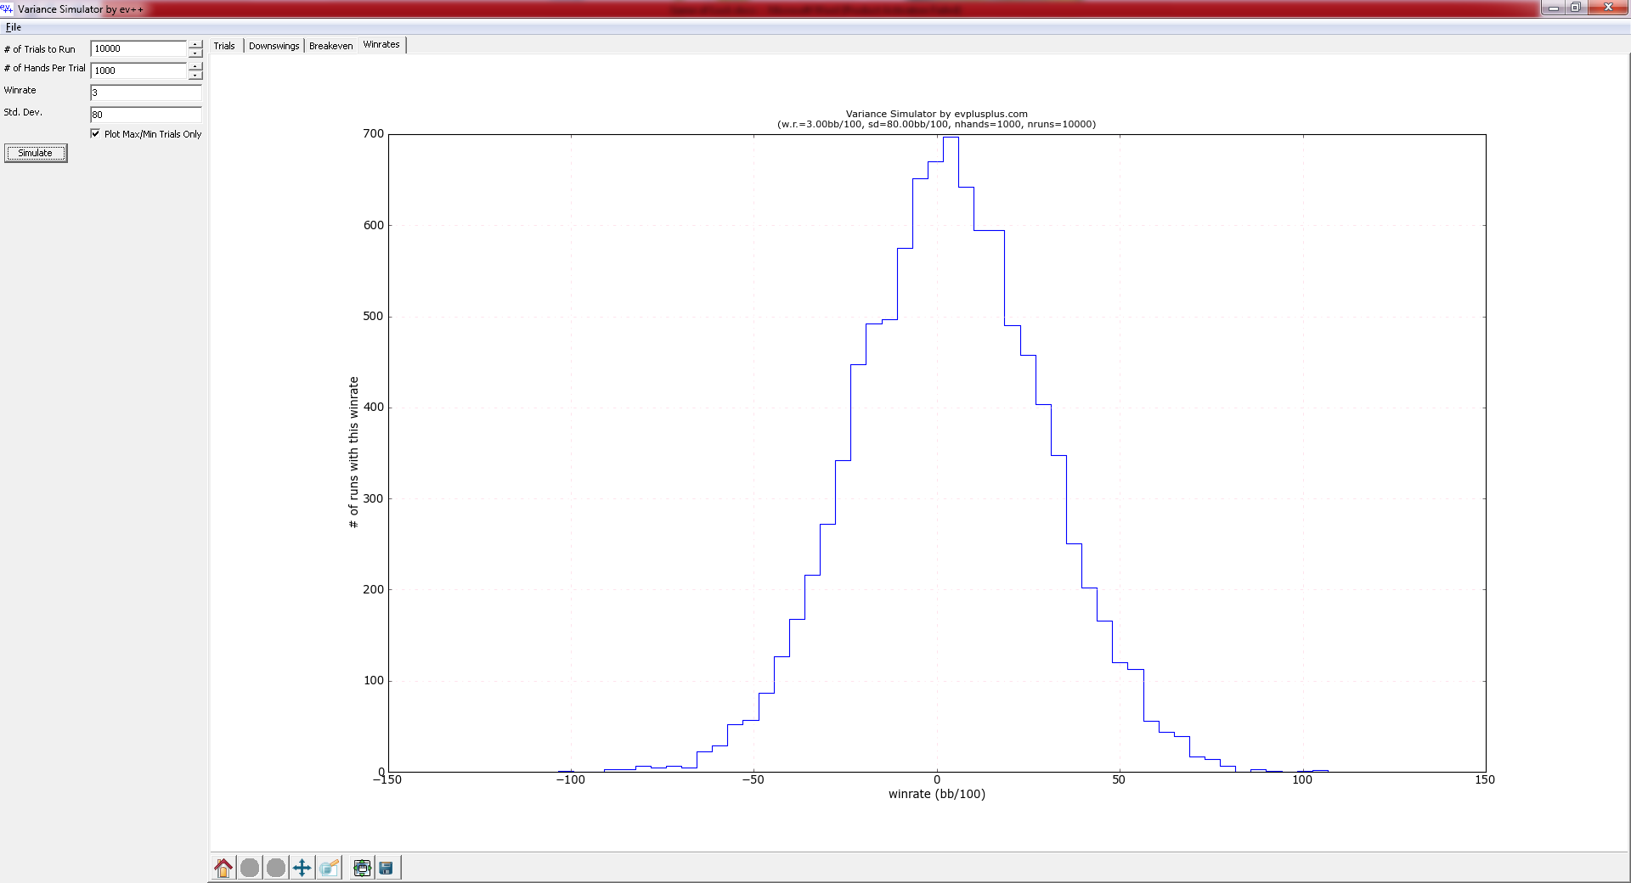Image resolution: width=1631 pixels, height=883 pixels.
Task: Increase the # of Hands Per Trial value
Action: tap(195, 66)
